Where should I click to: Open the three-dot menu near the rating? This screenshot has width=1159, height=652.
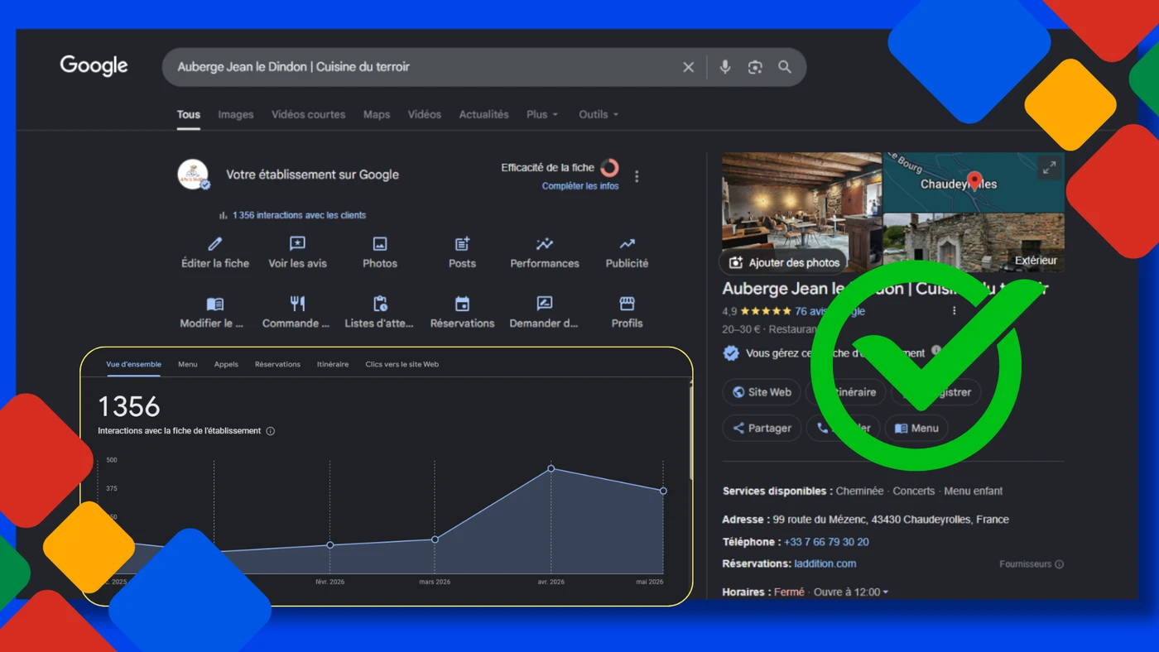pos(954,311)
